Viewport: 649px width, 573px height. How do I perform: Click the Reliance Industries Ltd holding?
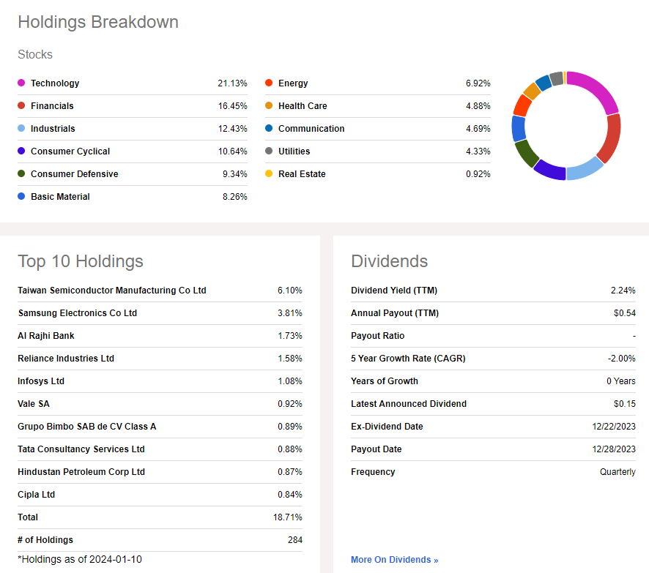[x=66, y=359]
